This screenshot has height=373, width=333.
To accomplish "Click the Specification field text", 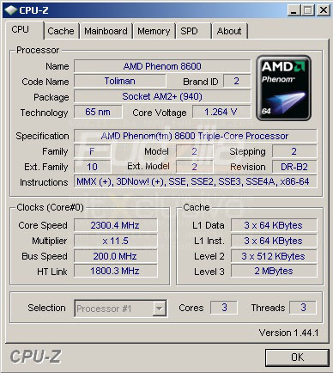I will coord(196,136).
